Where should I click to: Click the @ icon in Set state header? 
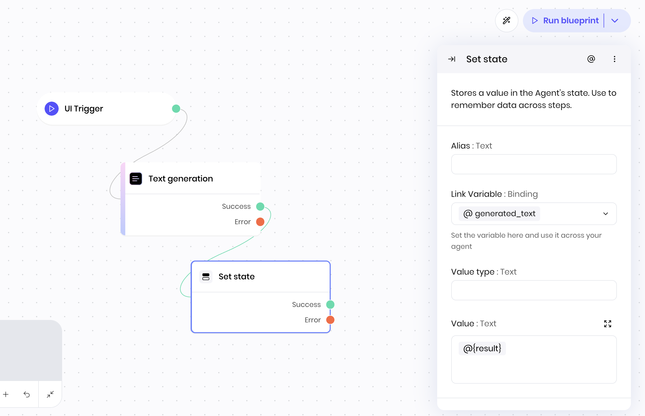click(591, 59)
